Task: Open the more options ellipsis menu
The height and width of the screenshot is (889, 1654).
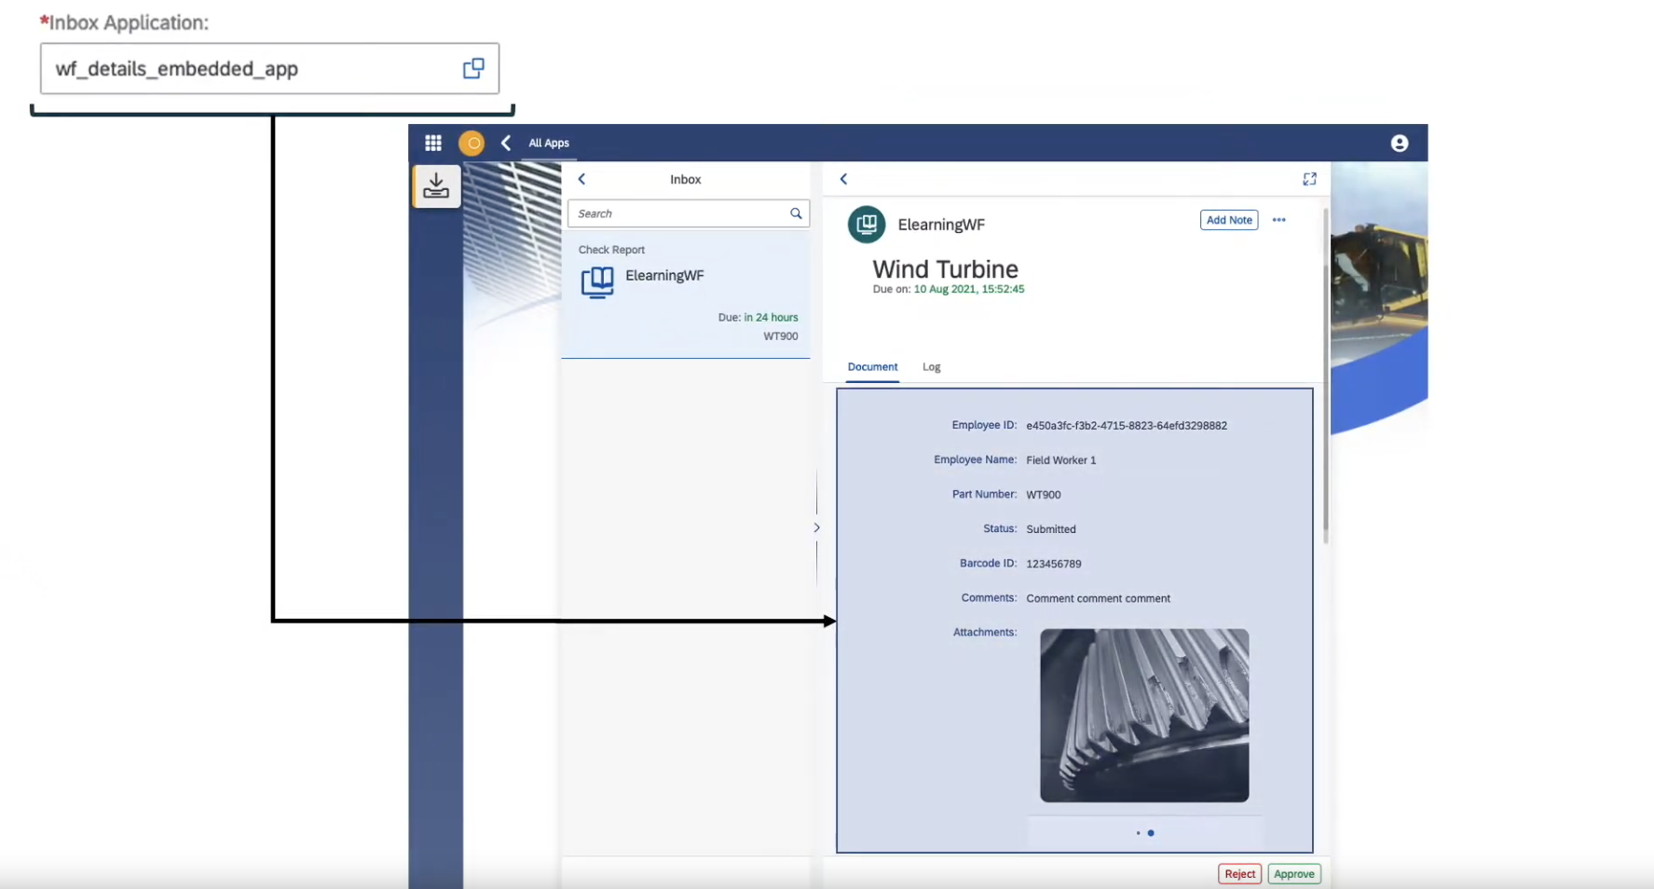Action: coord(1278,220)
